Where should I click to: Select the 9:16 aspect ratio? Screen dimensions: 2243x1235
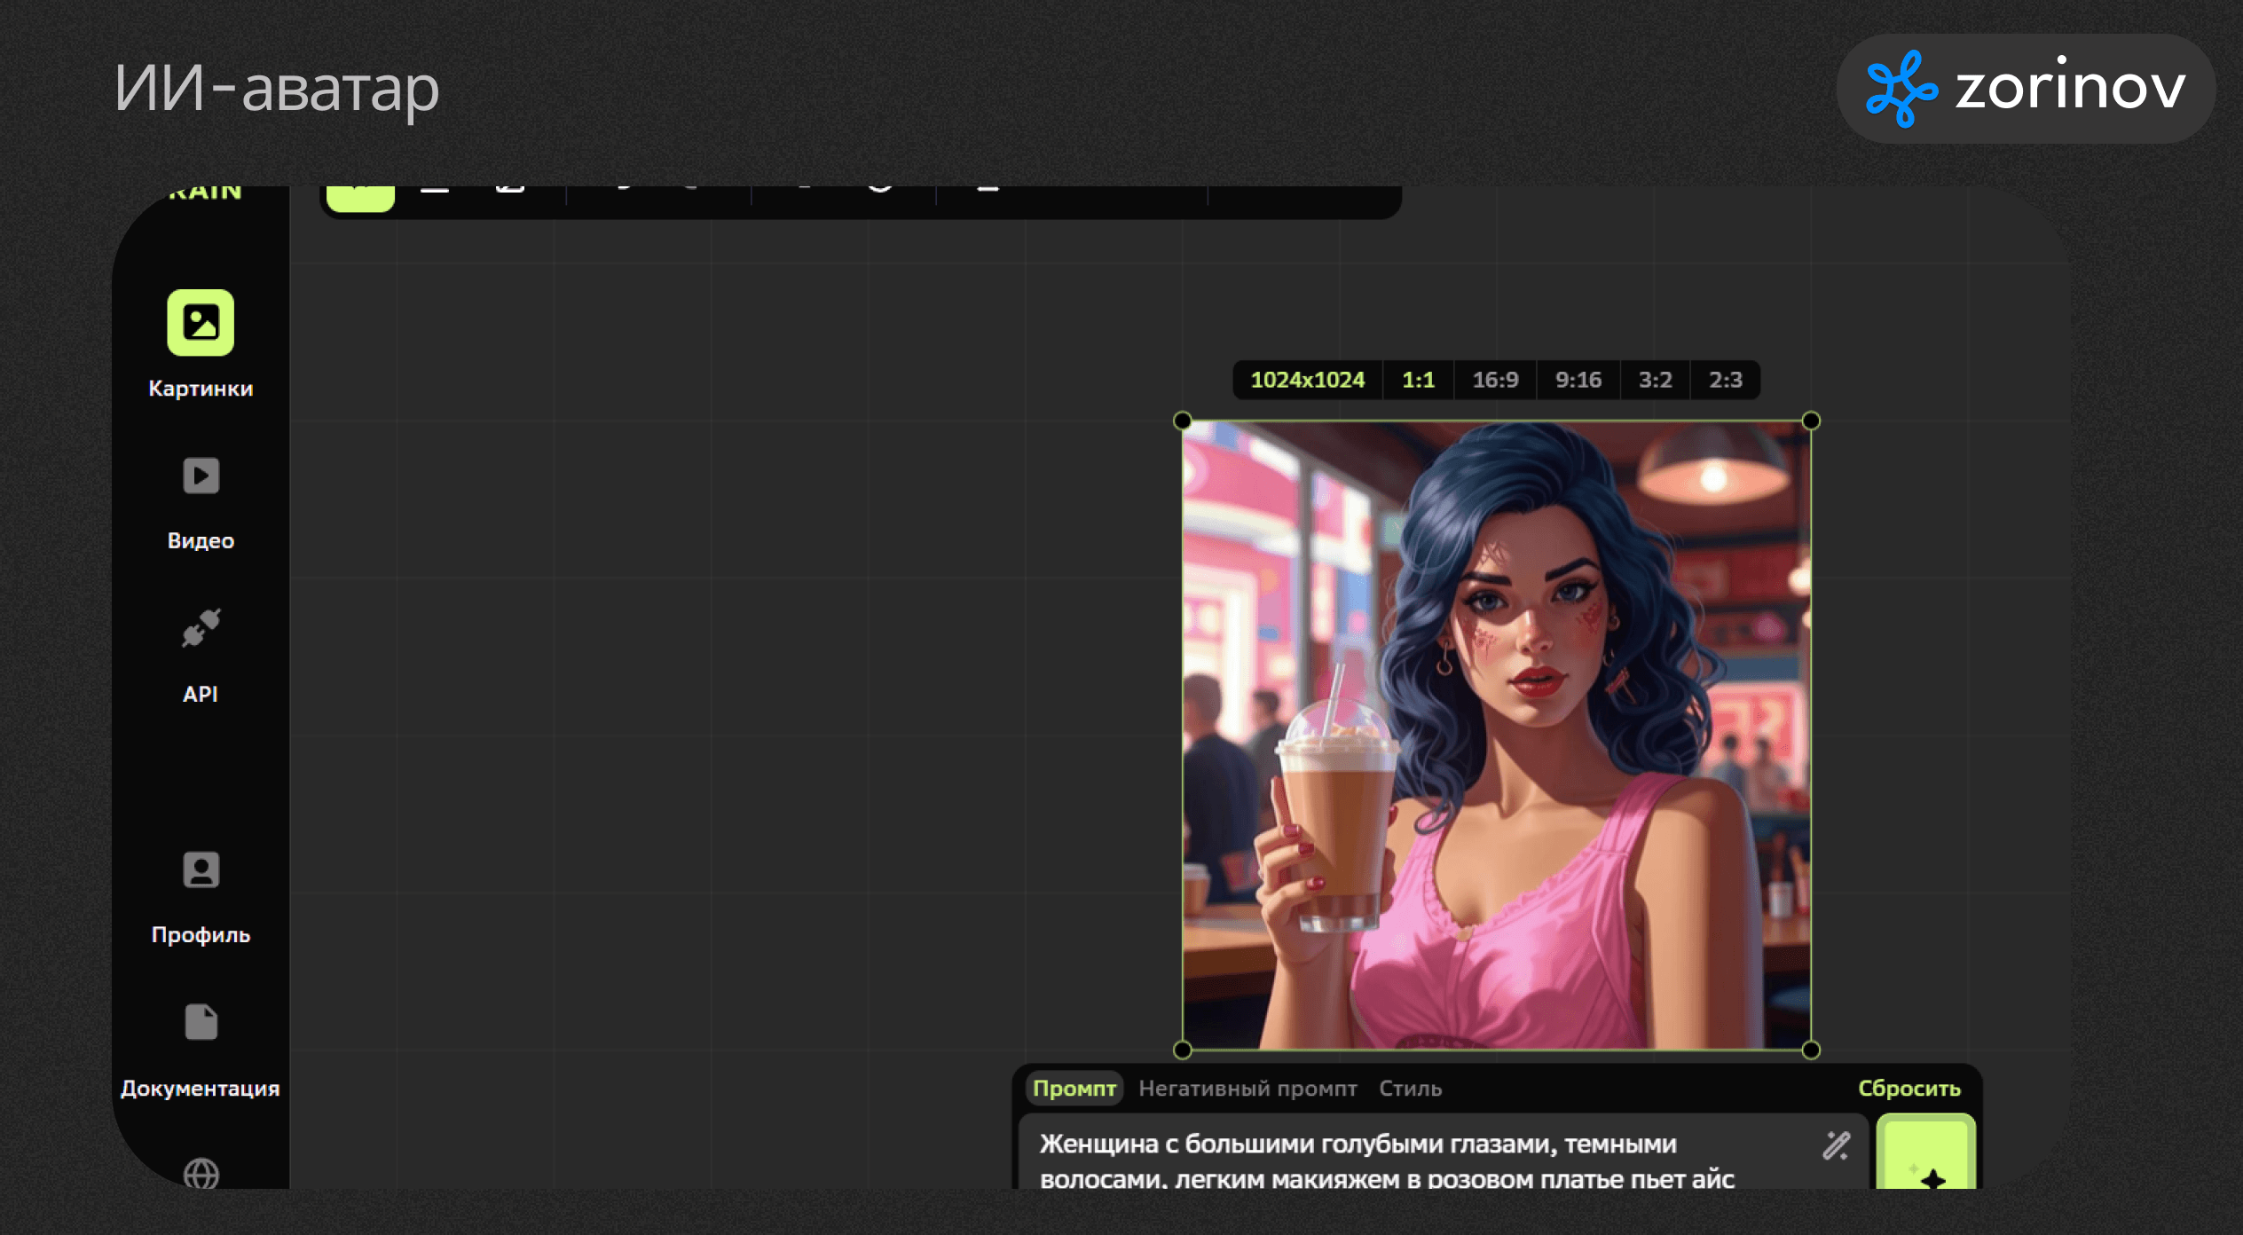point(1578,381)
